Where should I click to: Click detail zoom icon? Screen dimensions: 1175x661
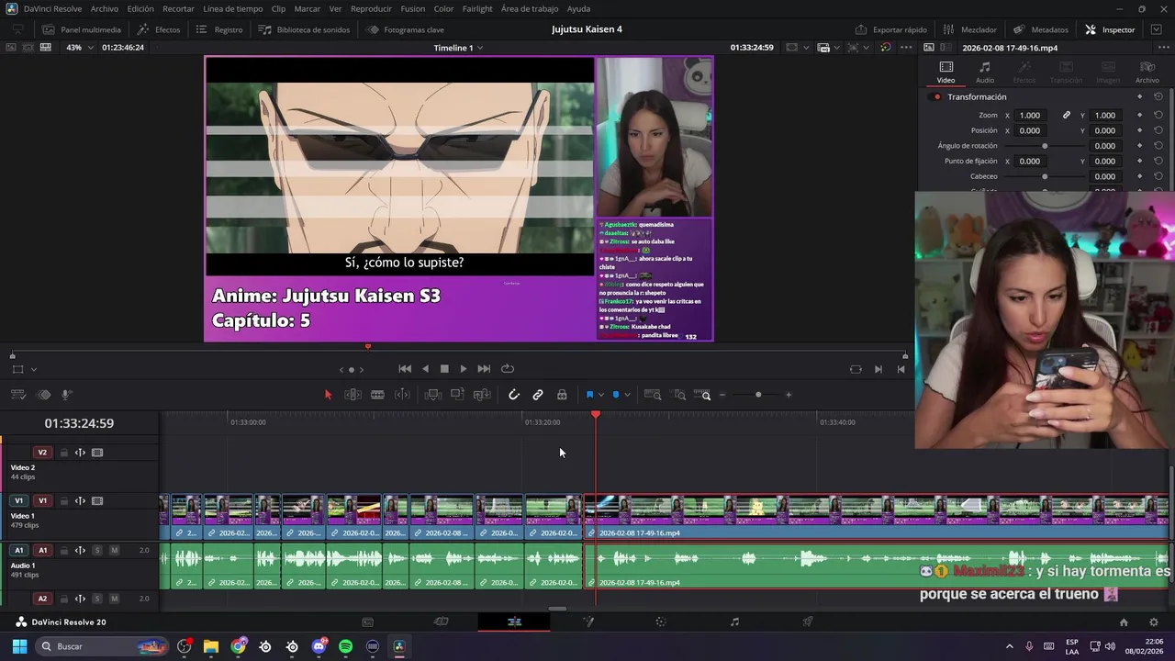coord(679,395)
